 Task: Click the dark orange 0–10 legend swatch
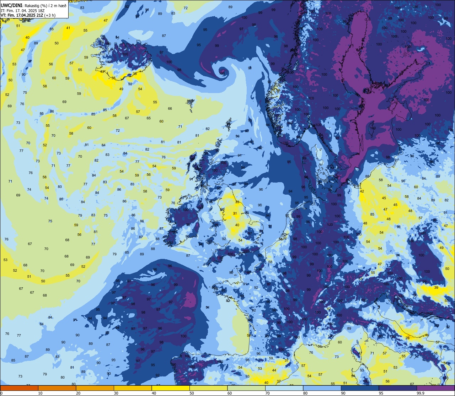coord(19,388)
